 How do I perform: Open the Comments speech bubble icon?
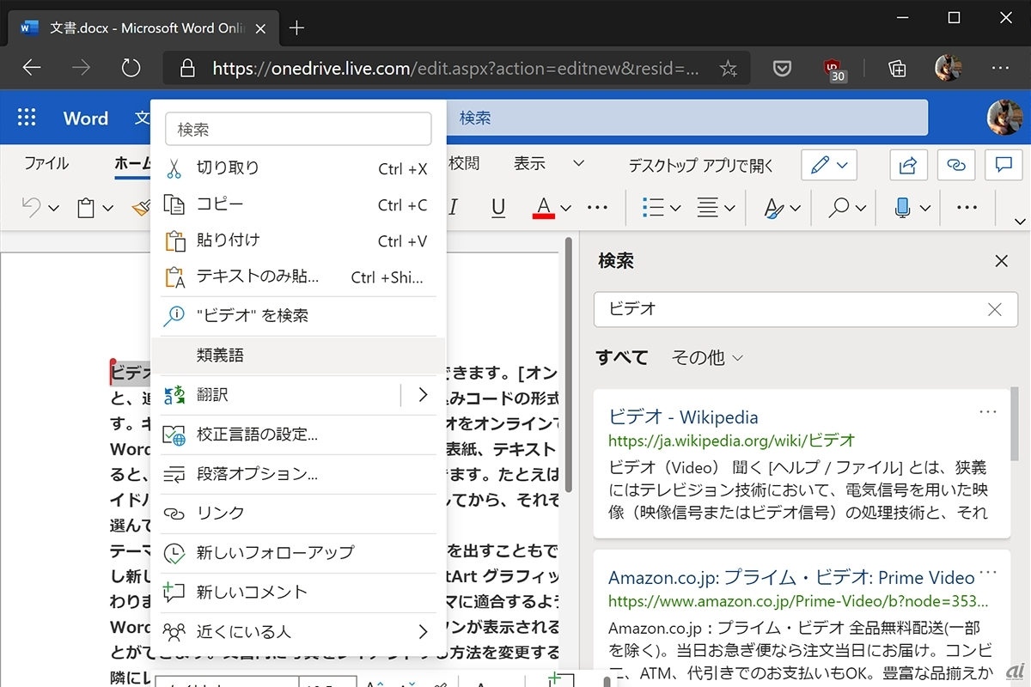pos(1003,165)
